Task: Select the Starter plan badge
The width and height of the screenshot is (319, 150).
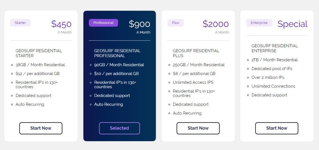Action: [20, 23]
